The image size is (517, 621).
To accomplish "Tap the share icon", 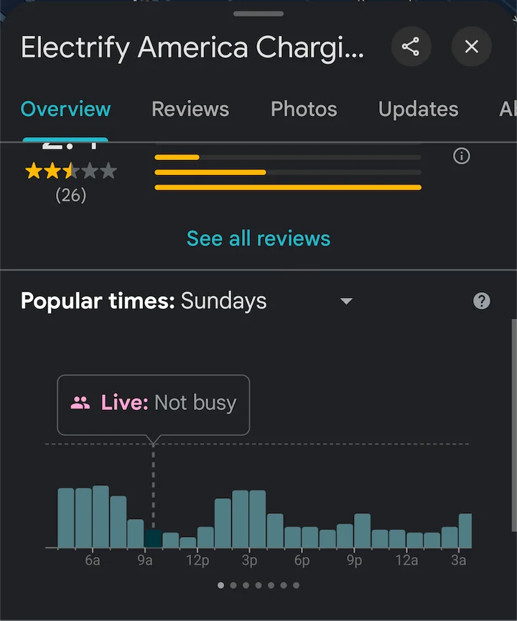I will click(x=411, y=47).
